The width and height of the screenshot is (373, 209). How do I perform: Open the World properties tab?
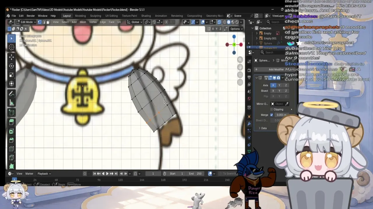(249, 99)
